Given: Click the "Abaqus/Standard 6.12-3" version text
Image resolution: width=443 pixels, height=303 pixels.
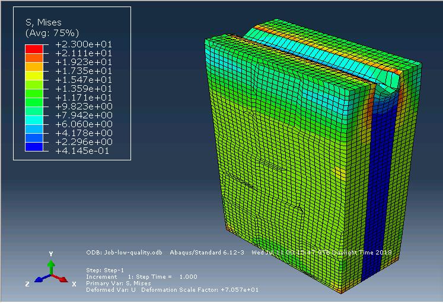Looking at the screenshot, I should click(x=207, y=253).
